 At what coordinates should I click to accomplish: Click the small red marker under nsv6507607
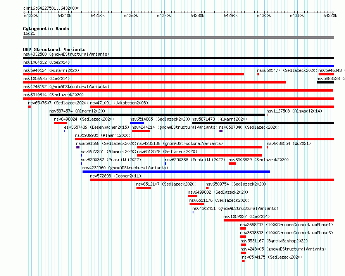point(29,107)
